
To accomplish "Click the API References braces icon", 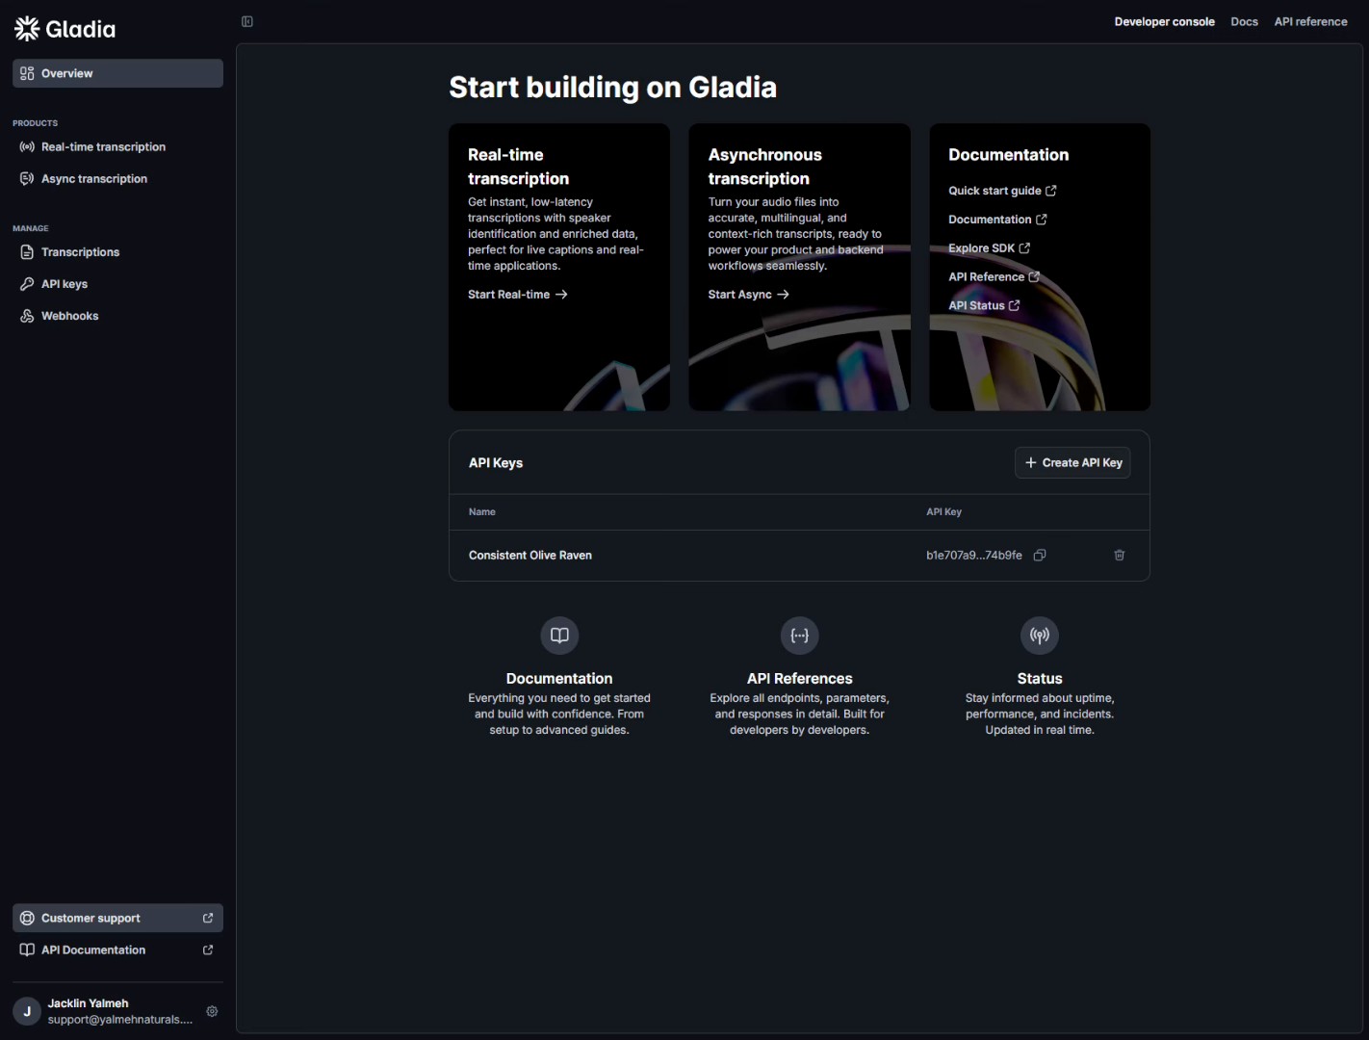I will click(799, 636).
